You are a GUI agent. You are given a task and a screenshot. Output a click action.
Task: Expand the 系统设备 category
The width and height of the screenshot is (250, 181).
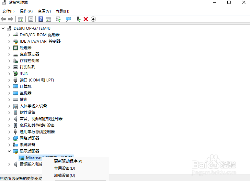[9, 145]
